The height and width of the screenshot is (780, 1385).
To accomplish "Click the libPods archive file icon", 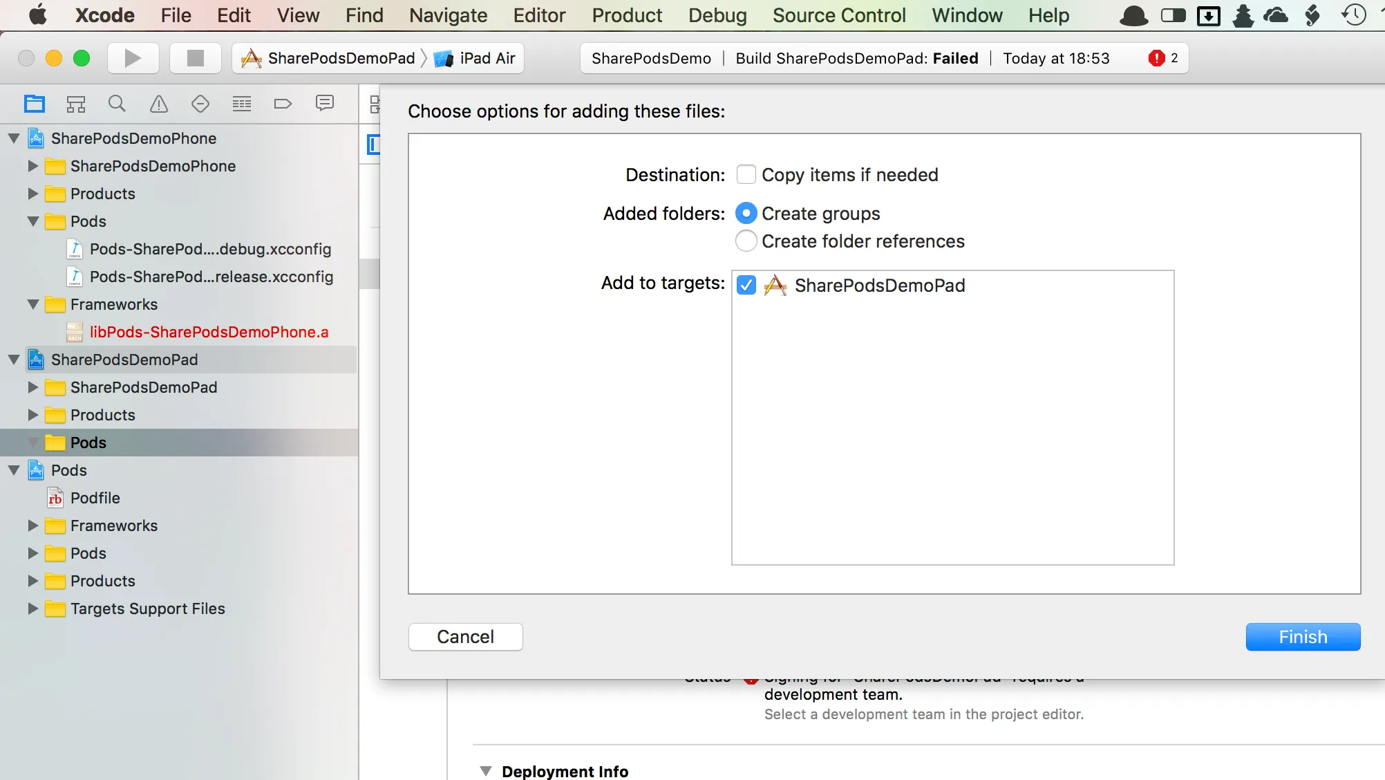I will 75,332.
